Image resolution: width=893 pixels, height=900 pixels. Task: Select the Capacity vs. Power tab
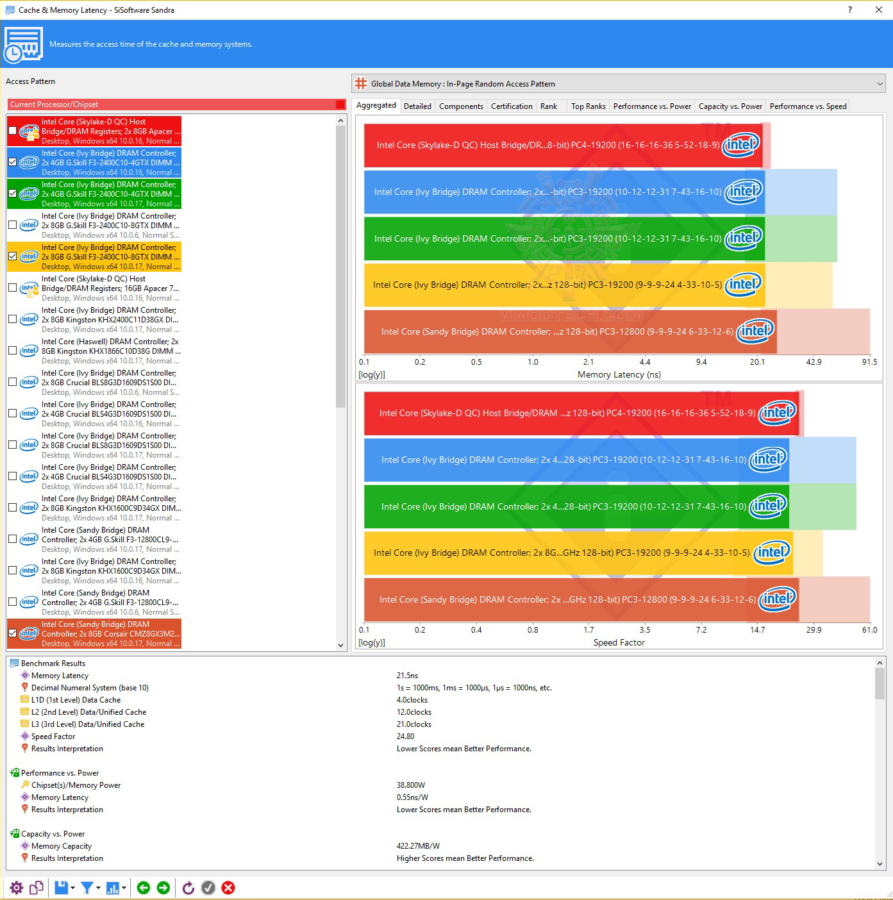(x=730, y=106)
